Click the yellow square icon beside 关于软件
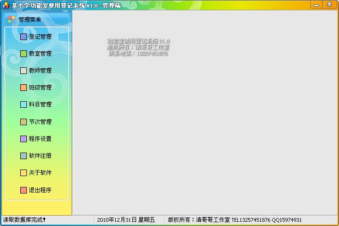The width and height of the screenshot is (339, 226). (24, 173)
